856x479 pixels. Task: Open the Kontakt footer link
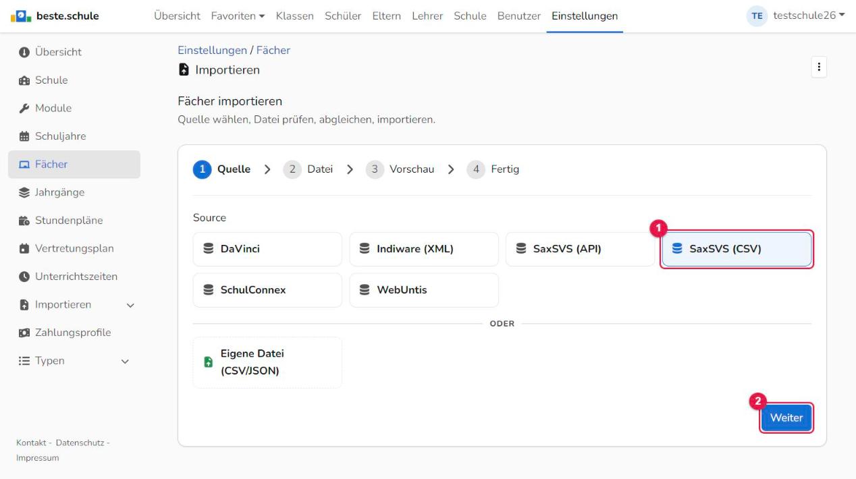30,443
